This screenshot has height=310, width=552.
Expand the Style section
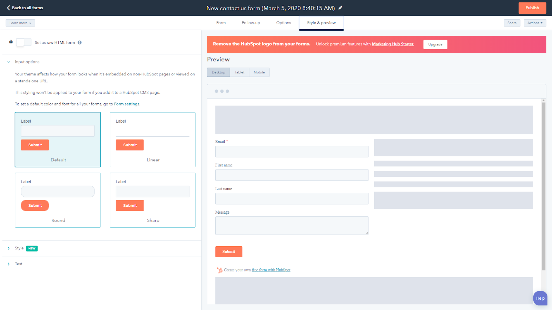click(x=9, y=248)
